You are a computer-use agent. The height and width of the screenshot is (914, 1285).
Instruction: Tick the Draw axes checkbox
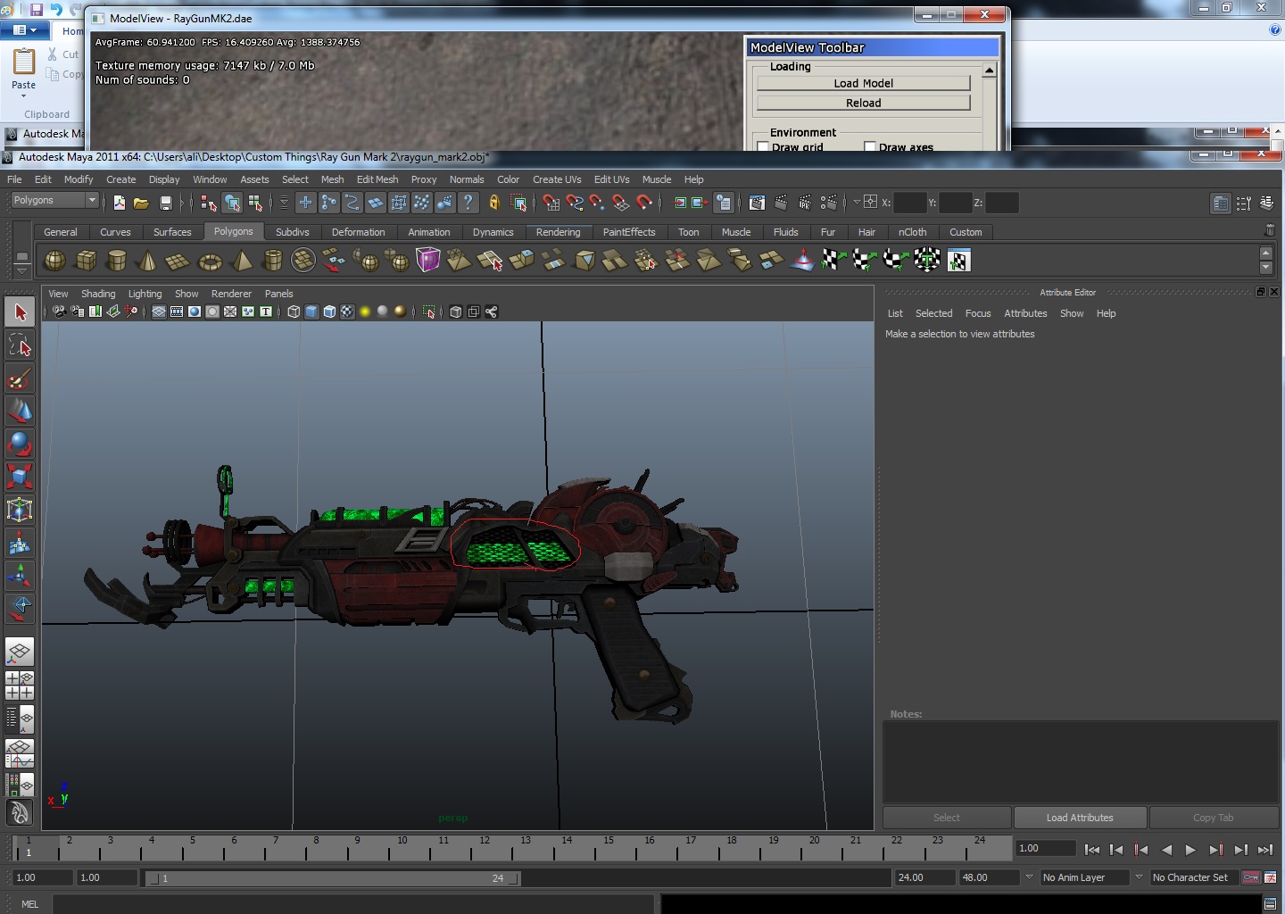[x=870, y=147]
